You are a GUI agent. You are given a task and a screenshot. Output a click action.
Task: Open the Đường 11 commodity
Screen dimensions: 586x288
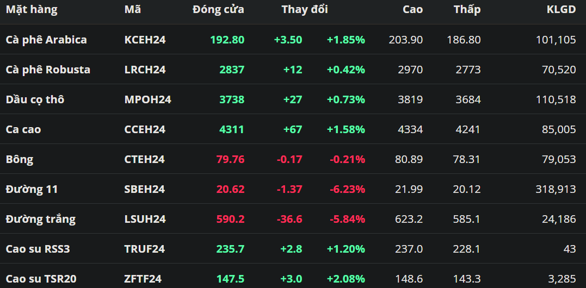click(32, 189)
